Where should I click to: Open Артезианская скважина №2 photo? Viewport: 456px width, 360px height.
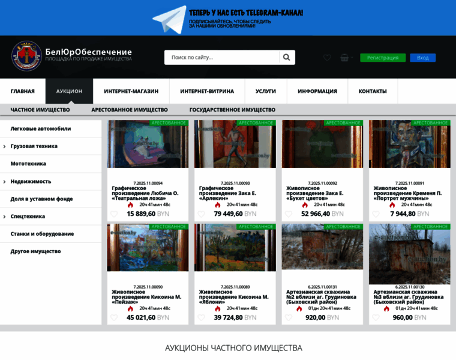[322, 247]
